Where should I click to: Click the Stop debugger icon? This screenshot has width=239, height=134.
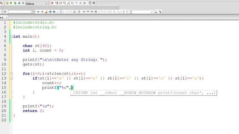coord(84,3)
